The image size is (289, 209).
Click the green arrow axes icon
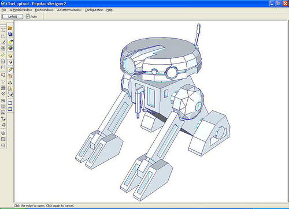[x=10, y=83]
